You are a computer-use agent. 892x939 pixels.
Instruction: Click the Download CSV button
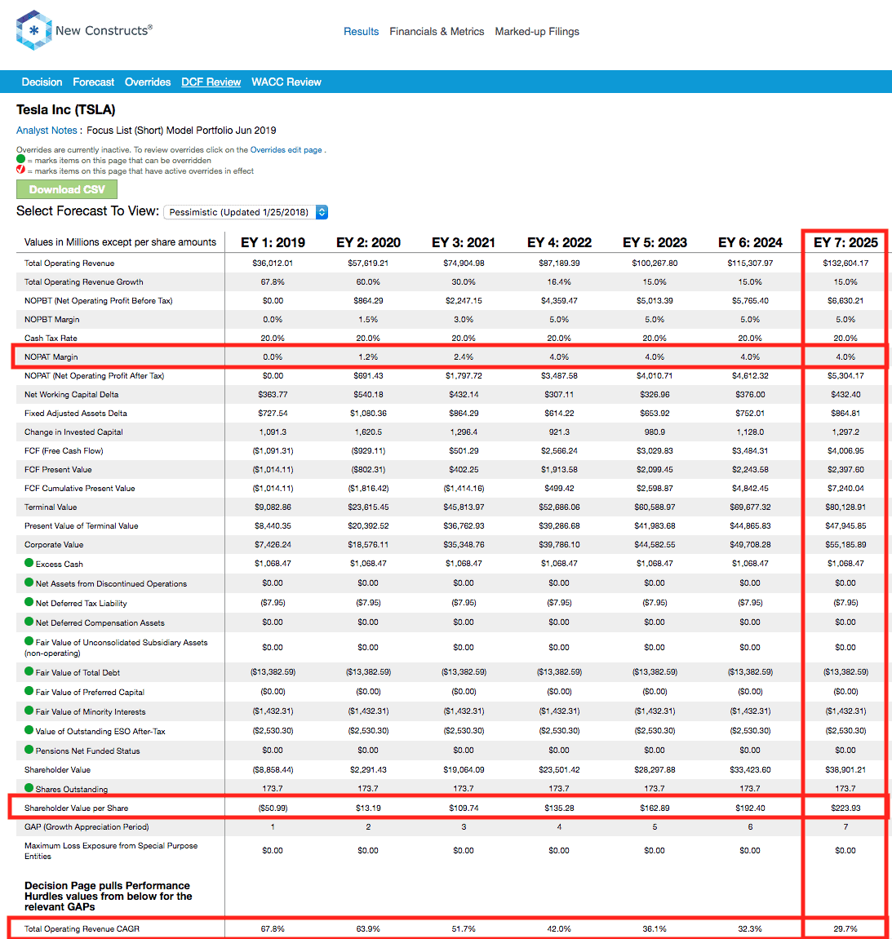66,189
